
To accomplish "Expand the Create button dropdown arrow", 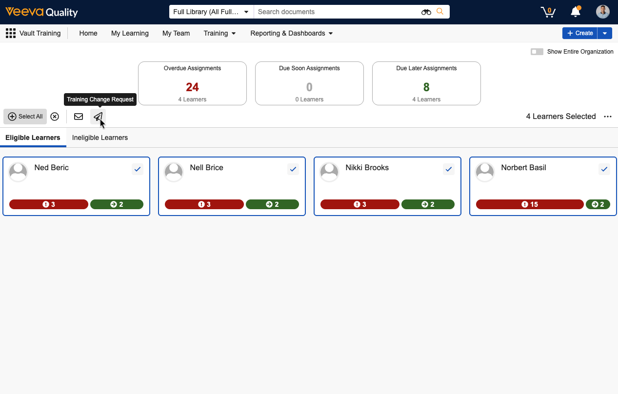I will point(605,33).
